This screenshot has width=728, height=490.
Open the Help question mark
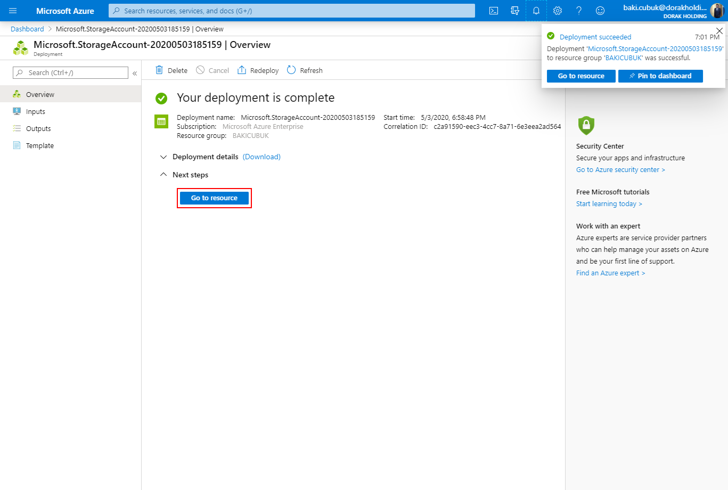click(579, 11)
